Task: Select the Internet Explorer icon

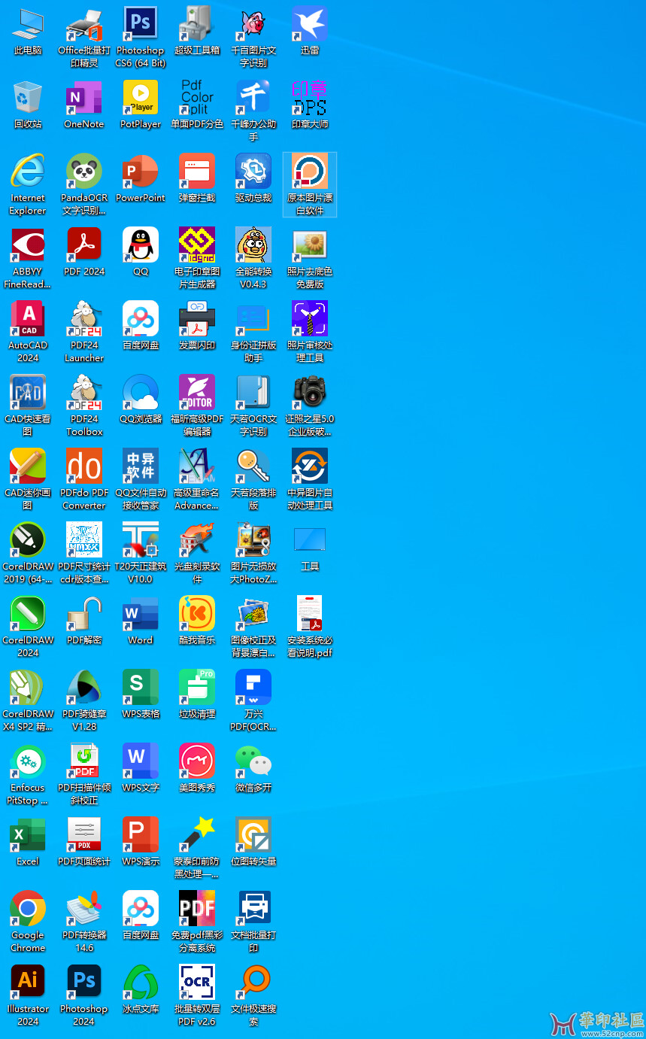Action: point(28,172)
